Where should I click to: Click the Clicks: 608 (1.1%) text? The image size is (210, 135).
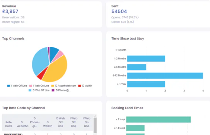point(122,22)
